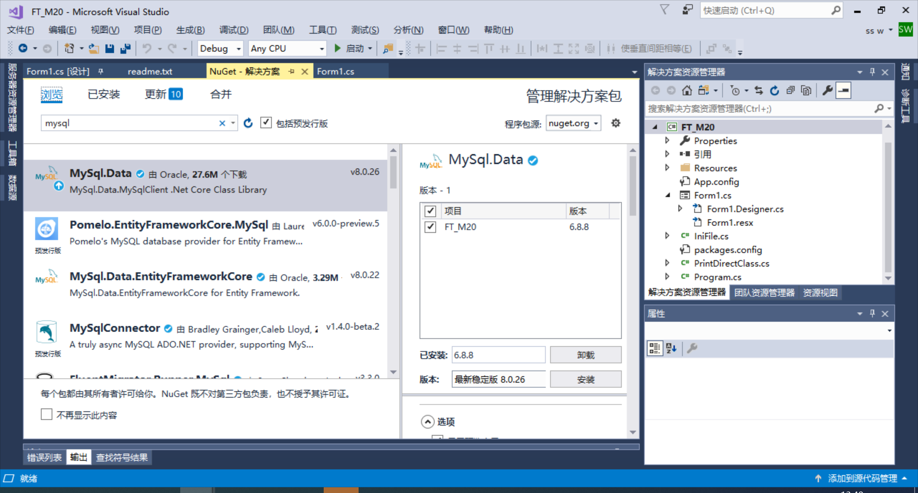Screen dimensions: 918x493
Task: Click the Start (启动) debug button
Action: point(349,49)
